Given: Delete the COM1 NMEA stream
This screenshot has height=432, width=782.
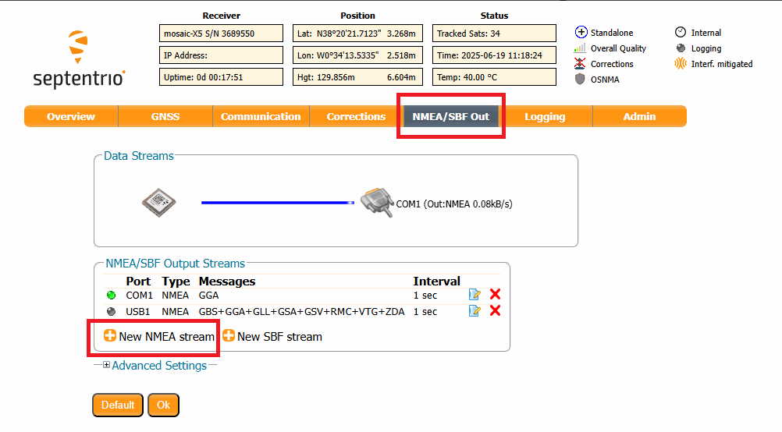Looking at the screenshot, I should click(496, 294).
